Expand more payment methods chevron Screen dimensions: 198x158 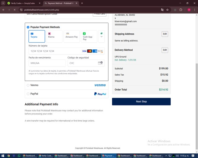101,36
